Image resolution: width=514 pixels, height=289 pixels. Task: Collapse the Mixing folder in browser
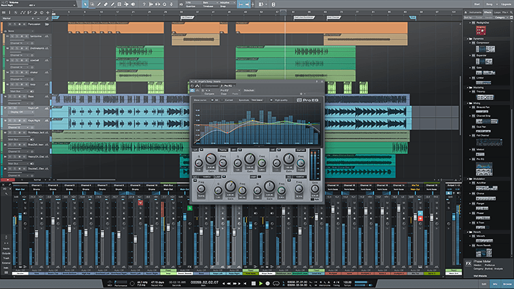[x=468, y=103]
